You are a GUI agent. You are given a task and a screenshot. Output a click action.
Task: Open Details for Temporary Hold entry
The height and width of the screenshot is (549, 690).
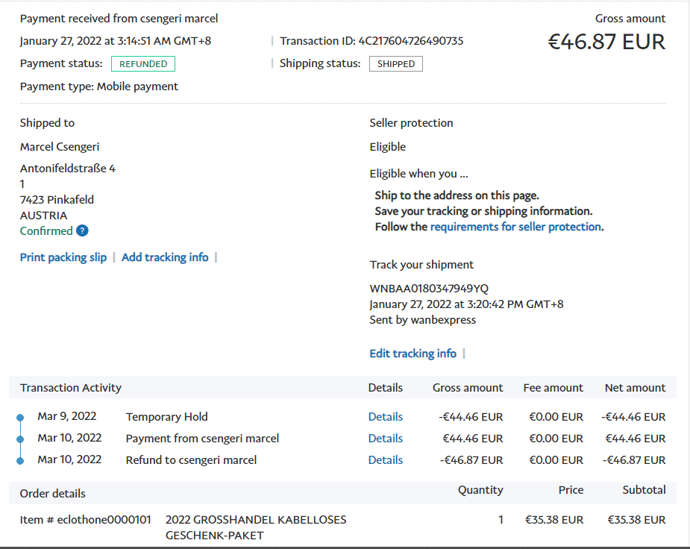385,417
